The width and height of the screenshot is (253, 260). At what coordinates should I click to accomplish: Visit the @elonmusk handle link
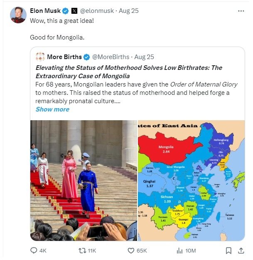(97, 11)
